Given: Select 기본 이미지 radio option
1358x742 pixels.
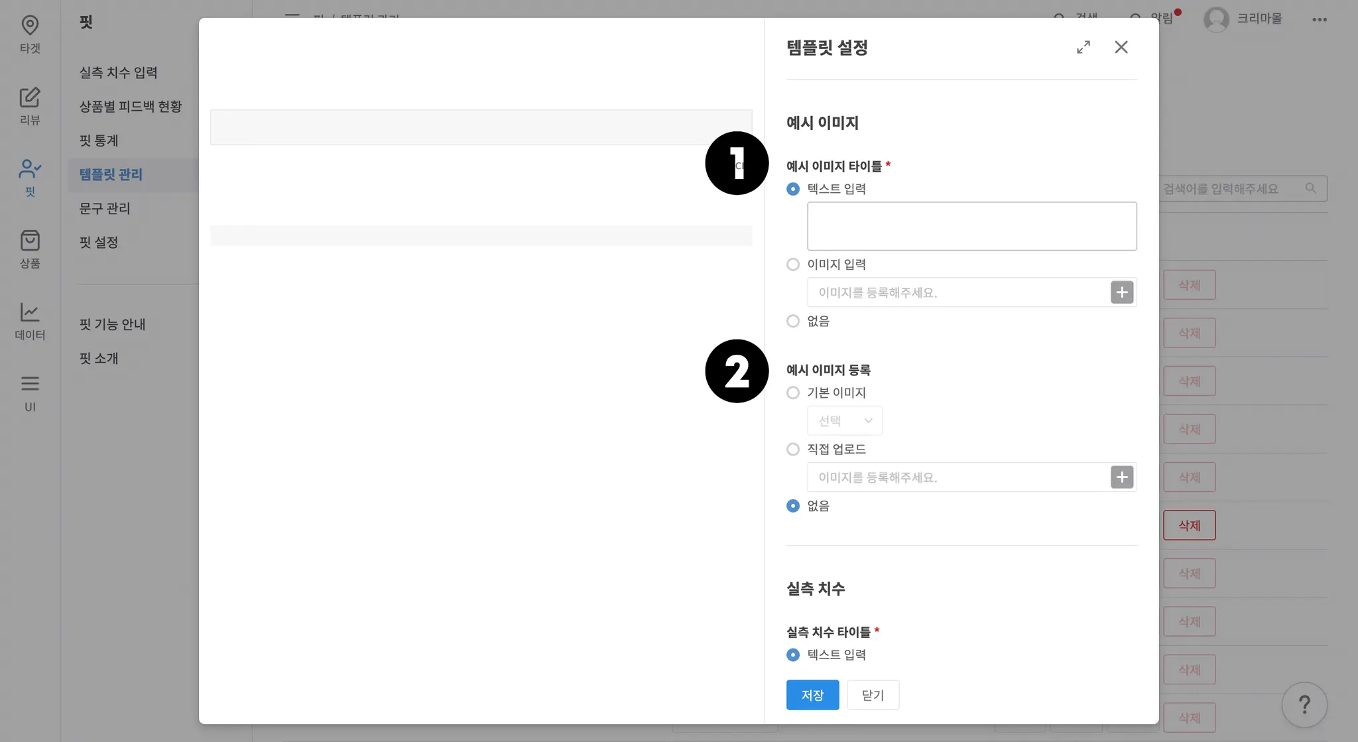Looking at the screenshot, I should pyautogui.click(x=793, y=393).
